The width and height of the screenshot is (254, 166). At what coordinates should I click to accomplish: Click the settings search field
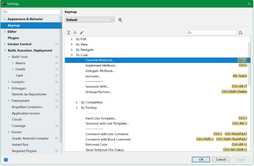[x=33, y=12]
